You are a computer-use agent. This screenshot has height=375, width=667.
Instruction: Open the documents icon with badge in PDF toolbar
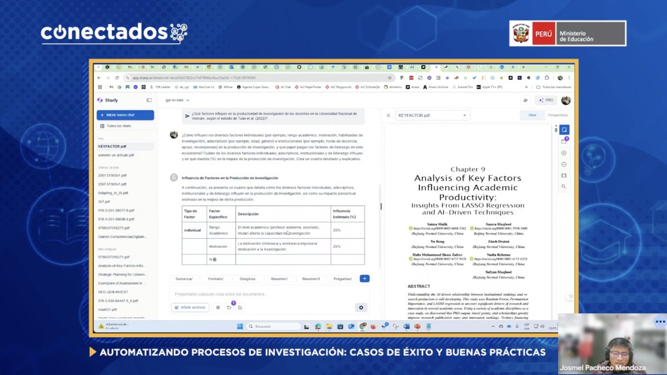564,141
